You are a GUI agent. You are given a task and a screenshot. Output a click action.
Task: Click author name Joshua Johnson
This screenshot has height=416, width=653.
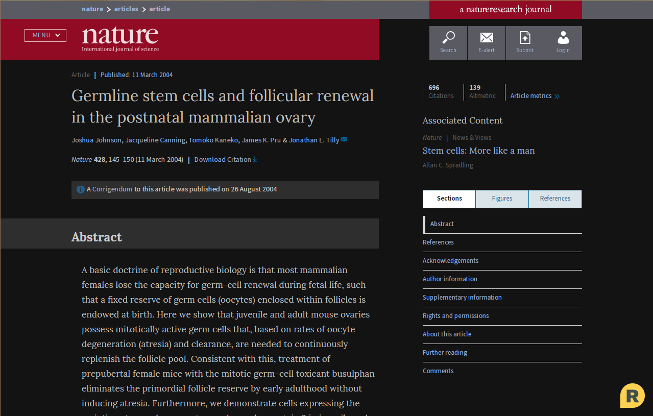coord(96,140)
